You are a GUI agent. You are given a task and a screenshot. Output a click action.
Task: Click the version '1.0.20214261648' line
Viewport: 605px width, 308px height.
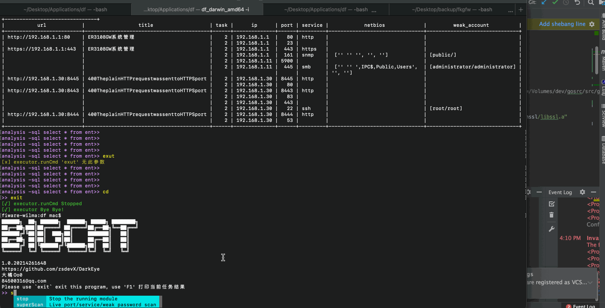coord(24,263)
